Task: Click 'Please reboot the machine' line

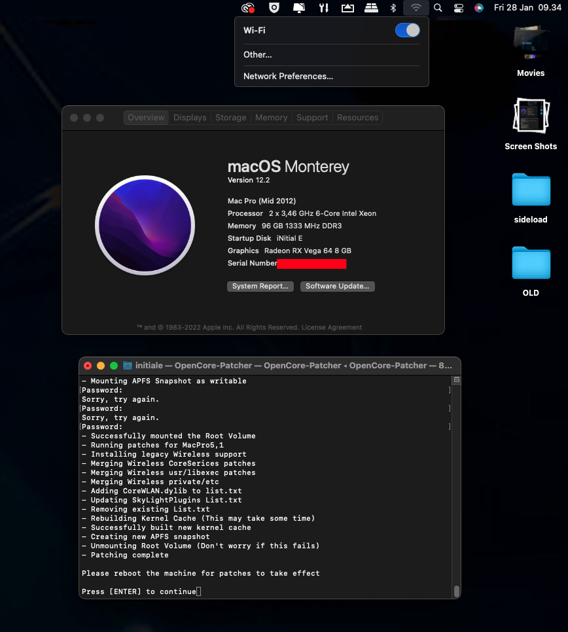Action: (x=201, y=573)
